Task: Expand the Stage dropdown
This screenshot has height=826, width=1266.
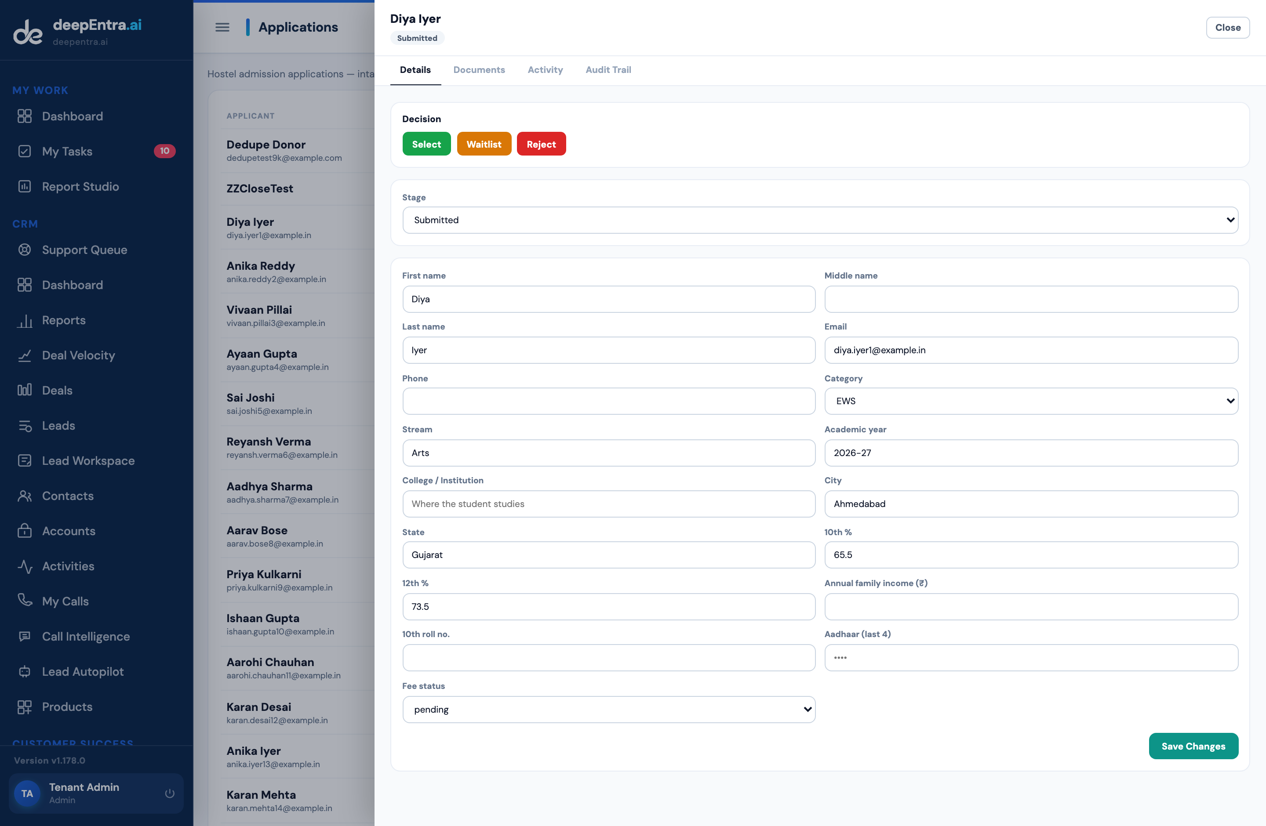Action: 820,220
